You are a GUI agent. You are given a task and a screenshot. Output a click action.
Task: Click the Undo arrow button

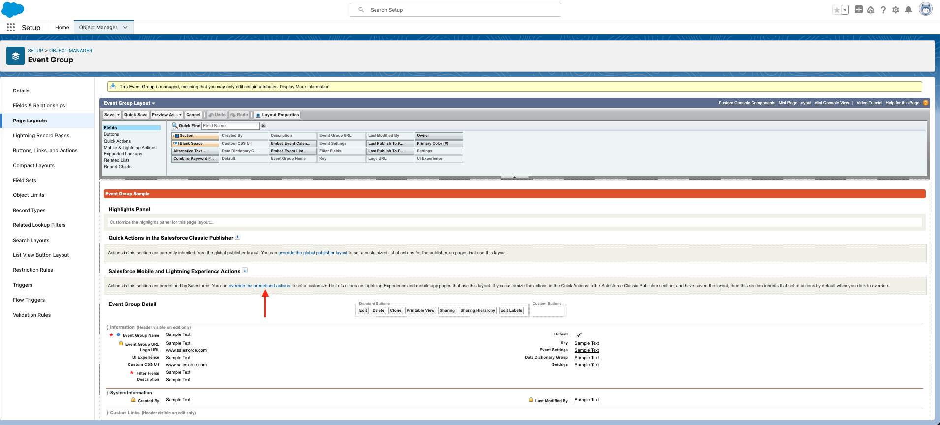point(217,115)
